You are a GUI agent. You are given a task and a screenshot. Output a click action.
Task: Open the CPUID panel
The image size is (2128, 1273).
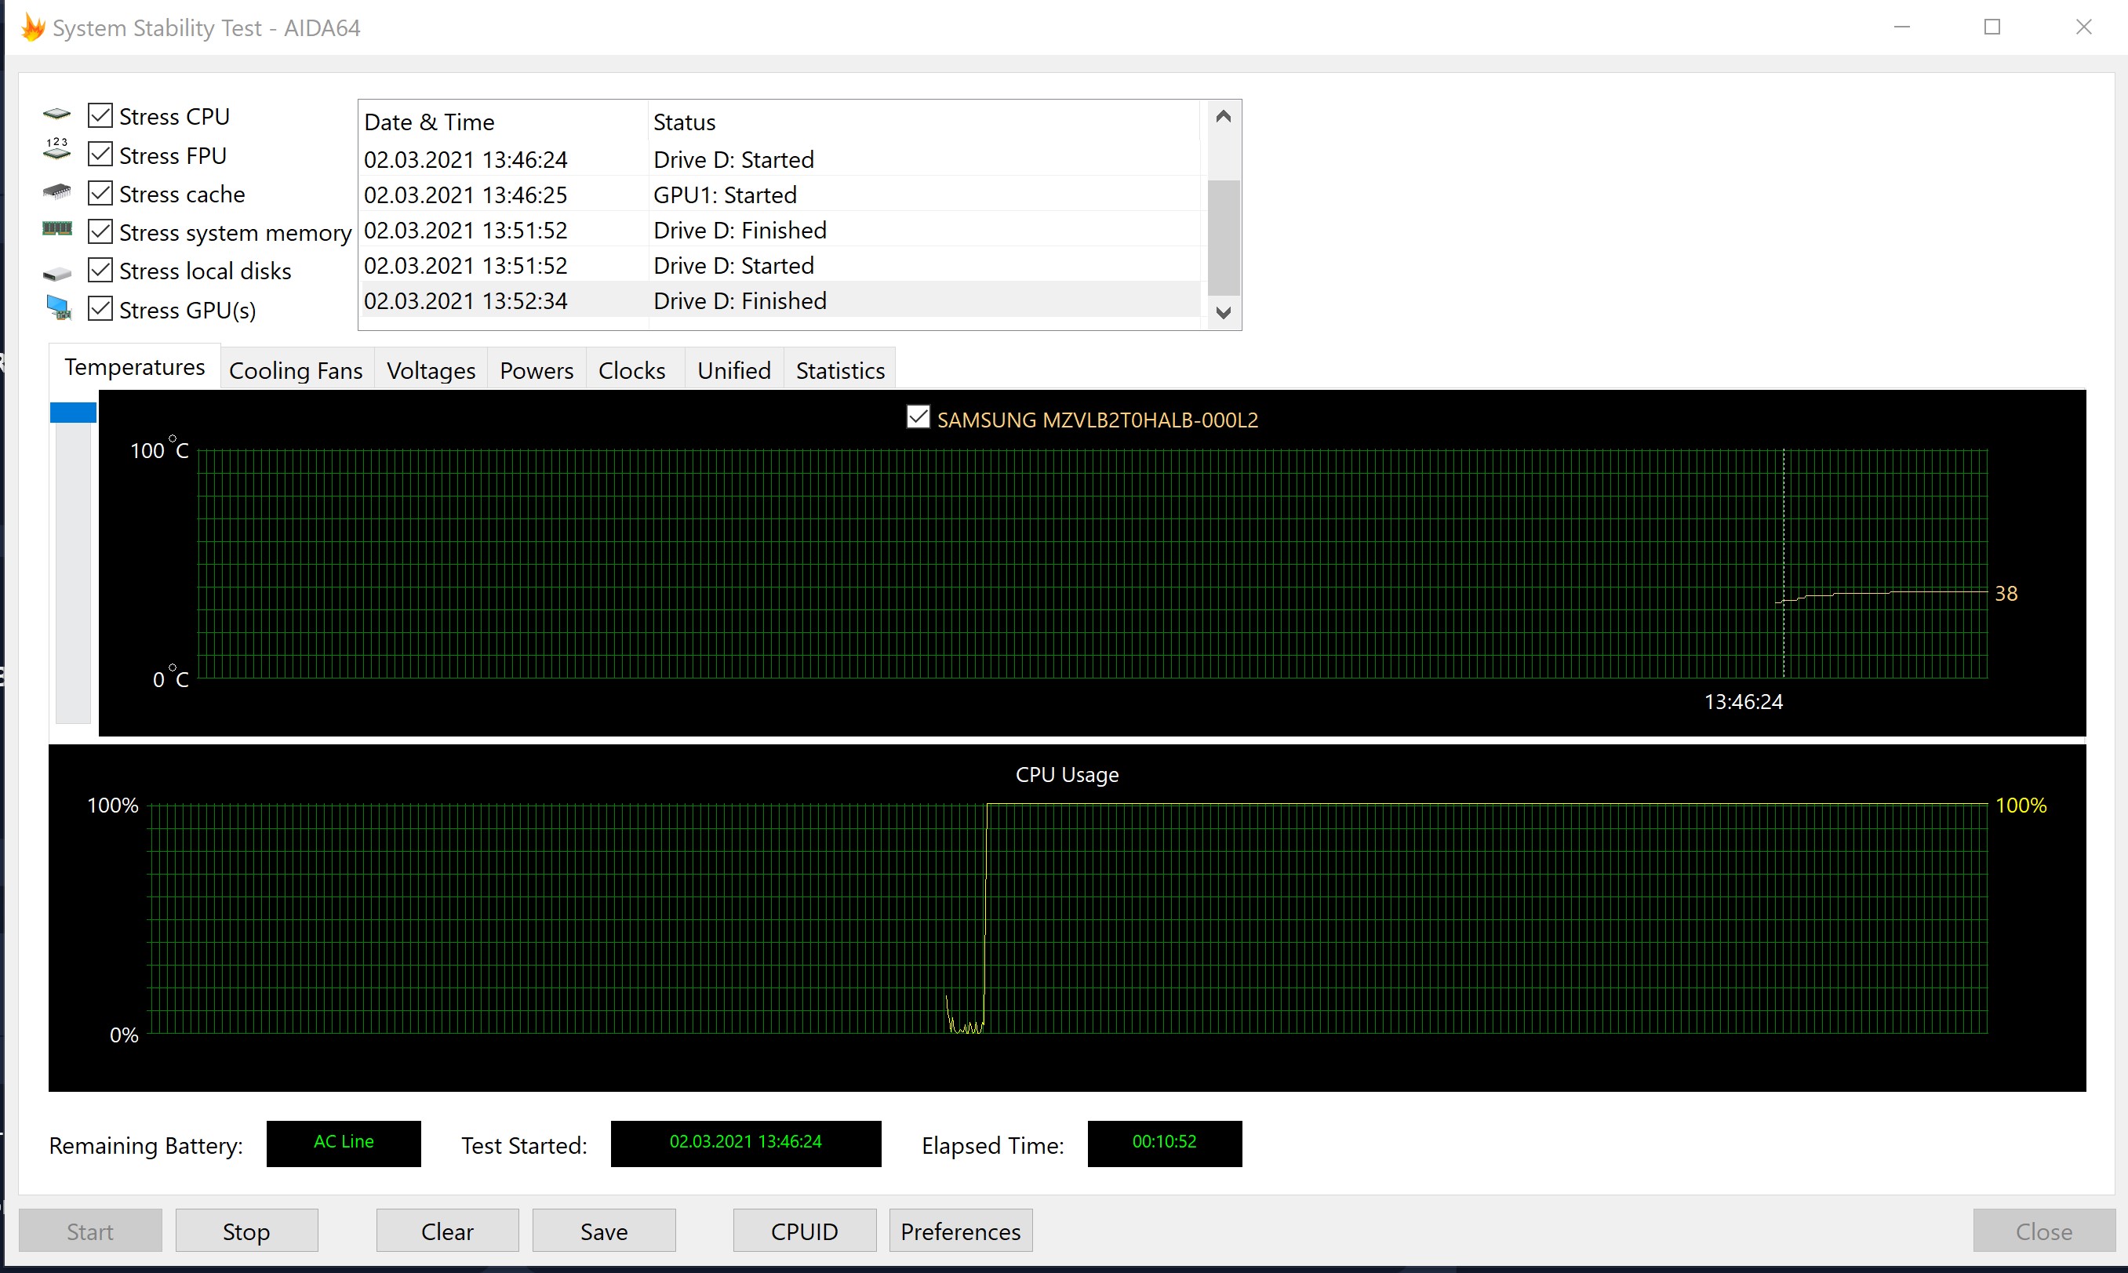click(805, 1231)
